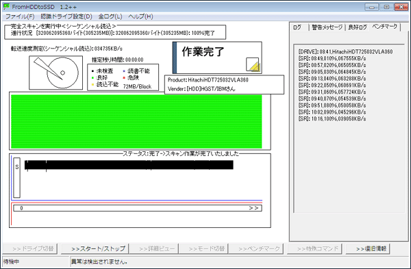411x269 pixels.
Task: Click the >> arrows on position bar
Action: 253,208
